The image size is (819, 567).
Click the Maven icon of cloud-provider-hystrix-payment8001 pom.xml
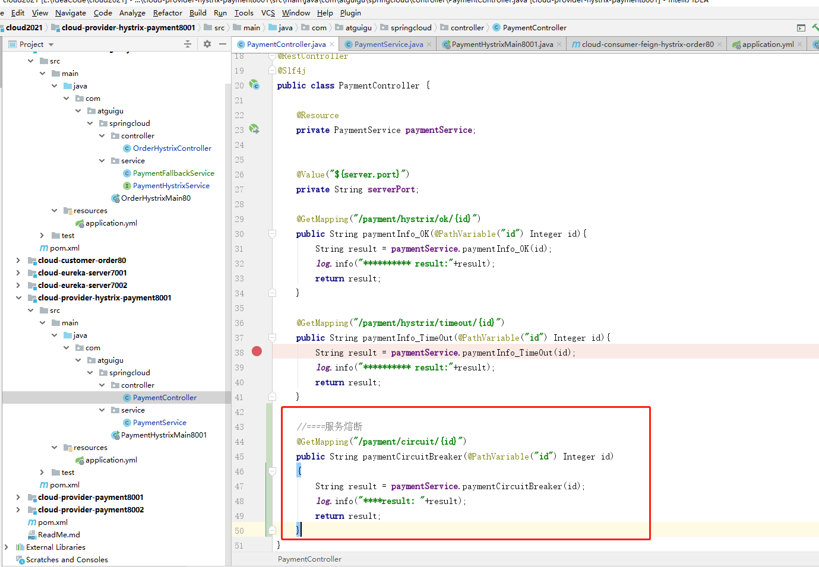(44, 485)
